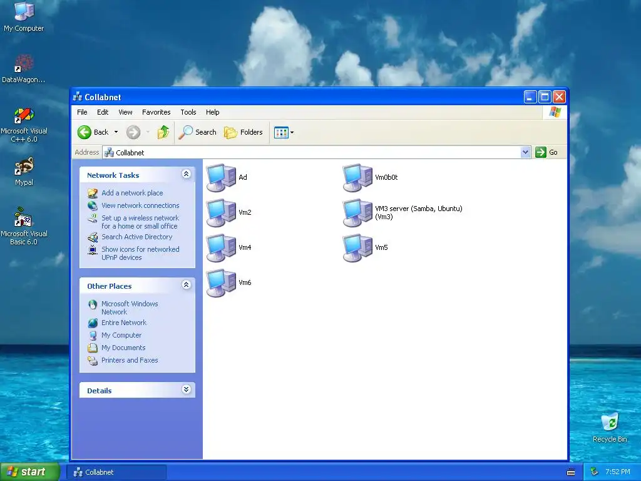
Task: Open the Edit menu
Action: (103, 112)
